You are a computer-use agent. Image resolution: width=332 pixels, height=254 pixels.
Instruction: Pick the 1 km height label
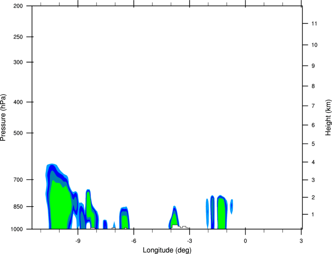tap(313, 215)
